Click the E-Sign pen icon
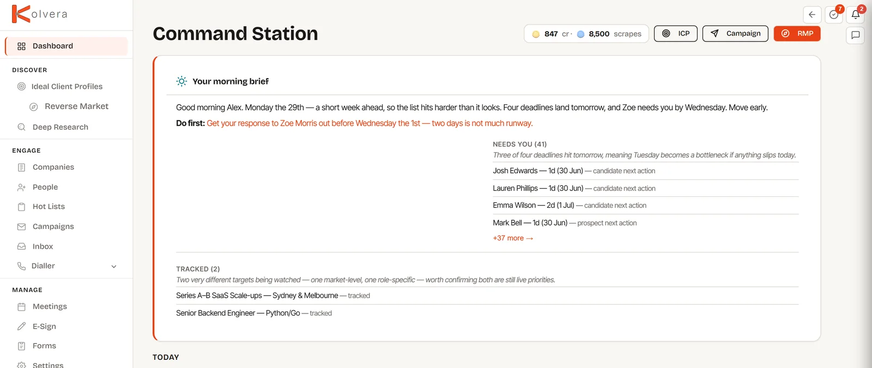 coord(22,327)
